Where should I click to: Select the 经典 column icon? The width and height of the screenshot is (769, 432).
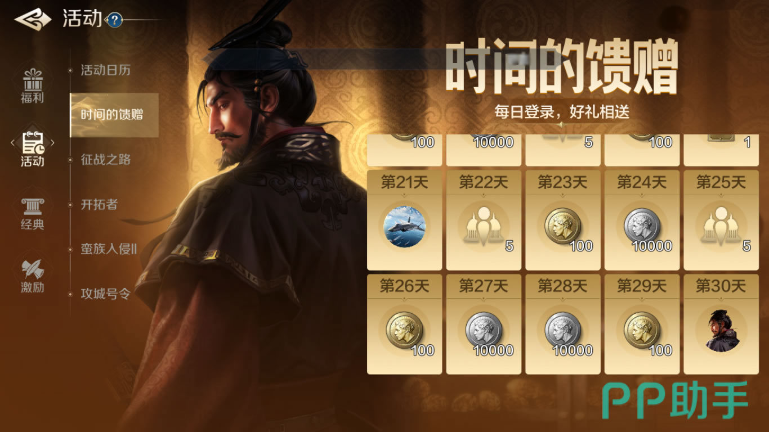[32, 206]
